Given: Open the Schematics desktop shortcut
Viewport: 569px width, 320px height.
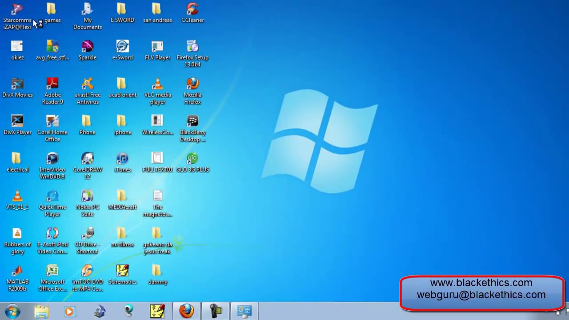Looking at the screenshot, I should (x=122, y=274).
